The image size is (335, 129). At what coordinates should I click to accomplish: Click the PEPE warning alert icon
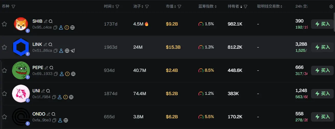click(67, 74)
